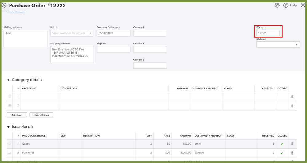This screenshot has height=163, width=307.
Task: Toggle closed checkmark for Furnitures
Action: click(282, 153)
